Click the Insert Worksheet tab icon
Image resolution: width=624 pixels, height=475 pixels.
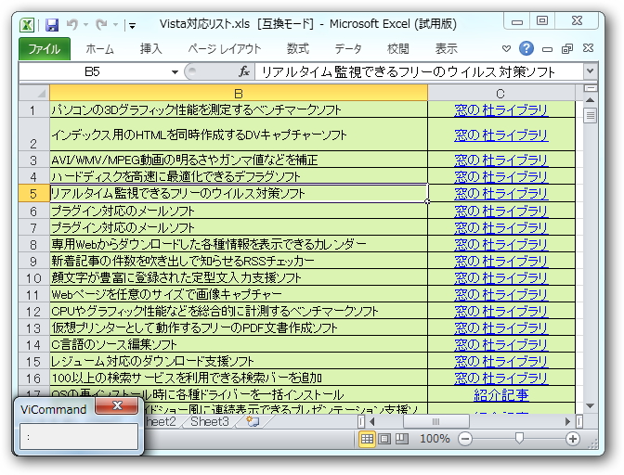tap(253, 421)
